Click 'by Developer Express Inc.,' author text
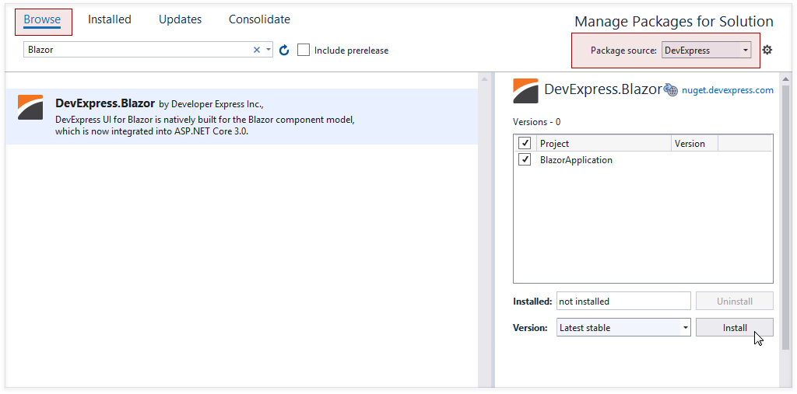This screenshot has width=797, height=394. [x=212, y=104]
